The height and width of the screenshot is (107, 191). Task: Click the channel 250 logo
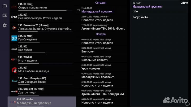click(13, 102)
